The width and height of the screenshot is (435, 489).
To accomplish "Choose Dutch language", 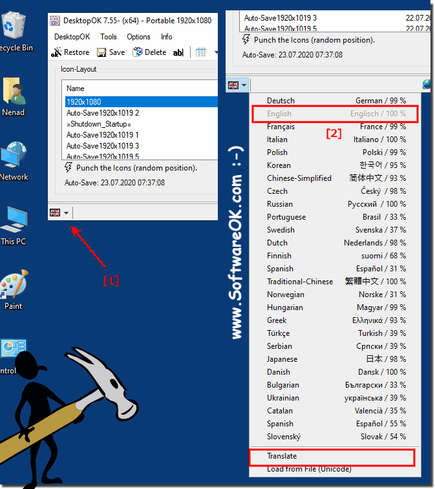I will (x=335, y=243).
